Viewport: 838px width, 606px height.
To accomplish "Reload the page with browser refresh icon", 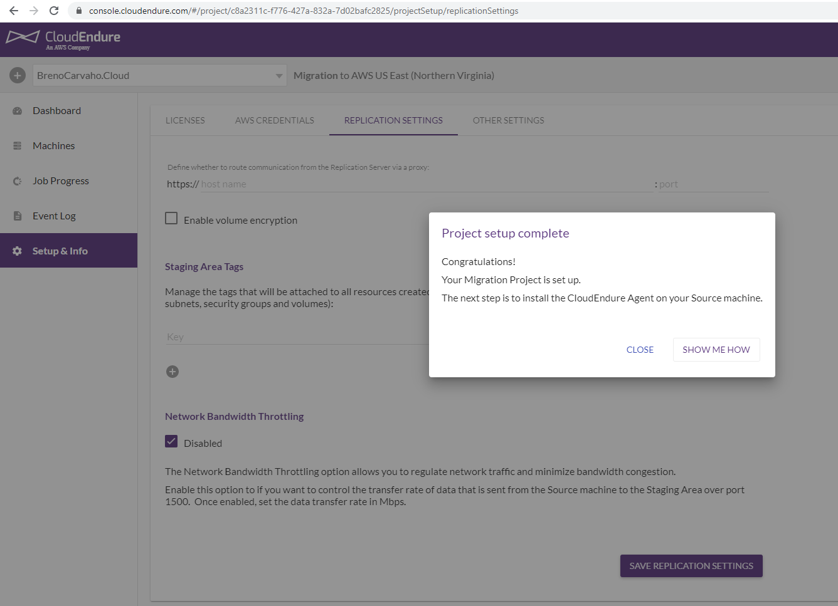I will [54, 11].
